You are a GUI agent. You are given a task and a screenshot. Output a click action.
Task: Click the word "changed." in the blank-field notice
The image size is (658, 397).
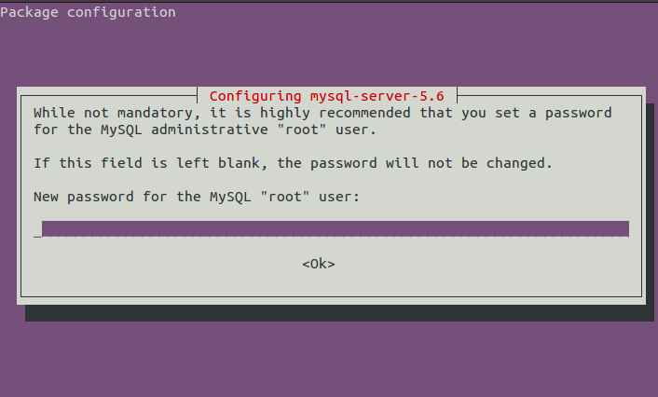519,163
